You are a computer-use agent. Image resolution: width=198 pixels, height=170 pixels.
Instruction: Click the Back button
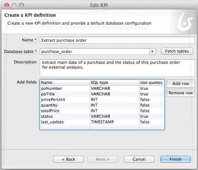pos(68,159)
